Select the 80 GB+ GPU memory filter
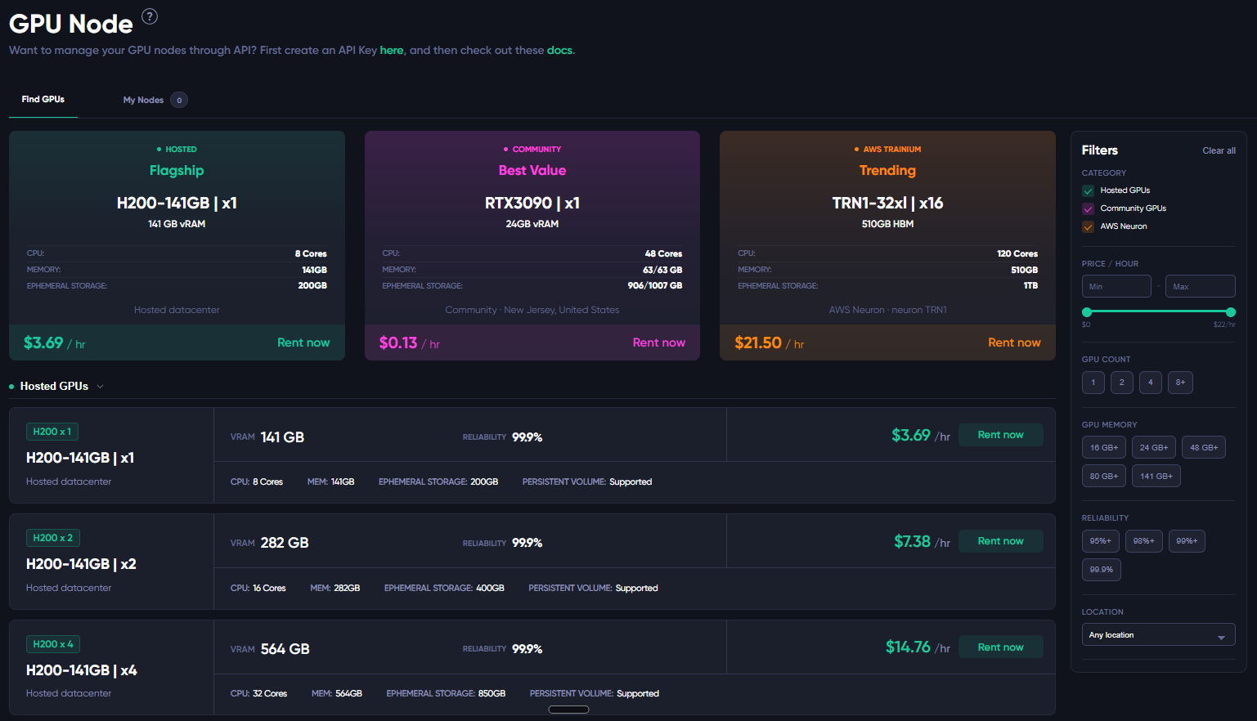This screenshot has height=721, width=1257. pos(1104,477)
